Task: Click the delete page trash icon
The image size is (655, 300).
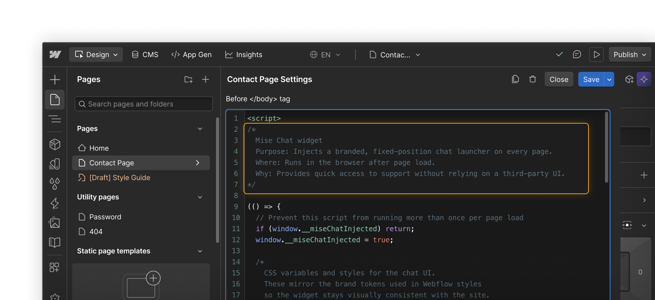Action: point(533,79)
